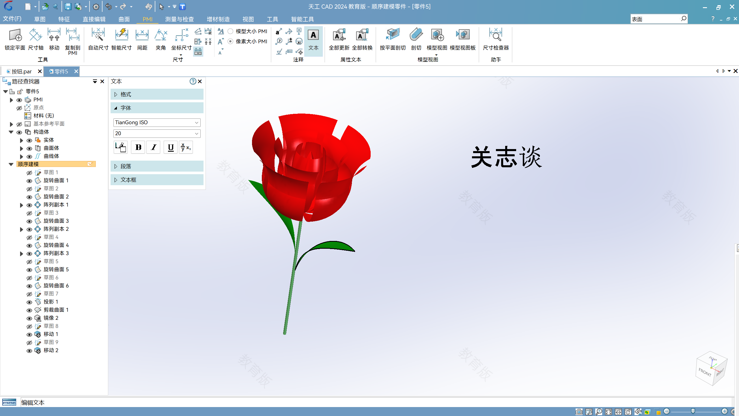Open the TianGong ISO font dropdown
Screen dimensions: 739x416
[197, 122]
